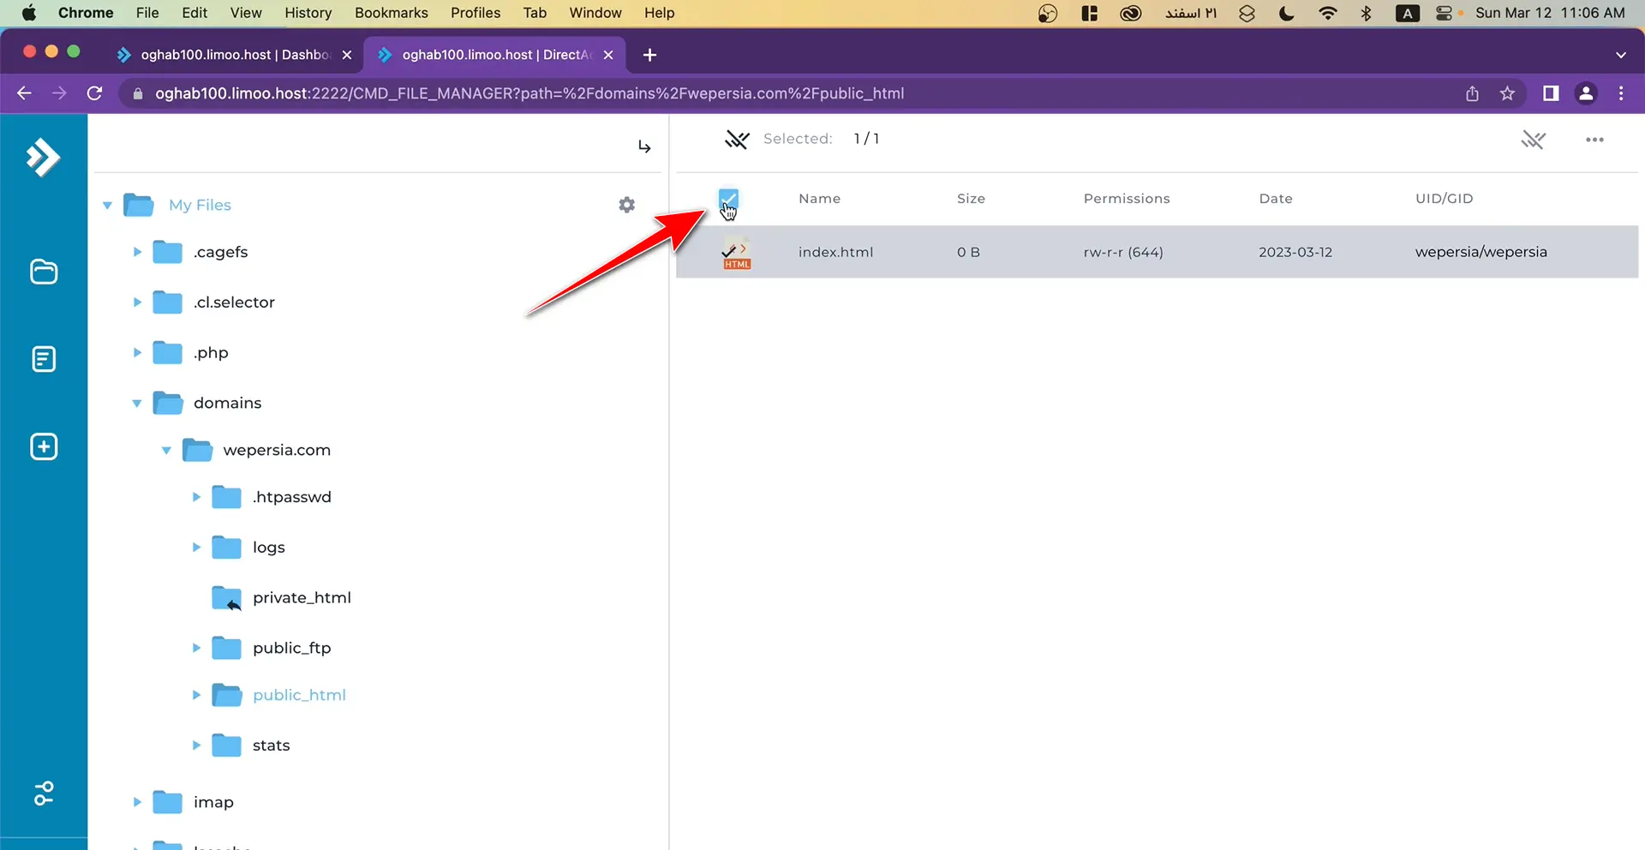This screenshot has width=1645, height=850.
Task: Collapse the wepersia.com folder
Action: tap(166, 451)
